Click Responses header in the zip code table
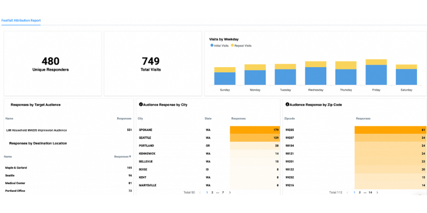The width and height of the screenshot is (427, 213). (x=363, y=119)
